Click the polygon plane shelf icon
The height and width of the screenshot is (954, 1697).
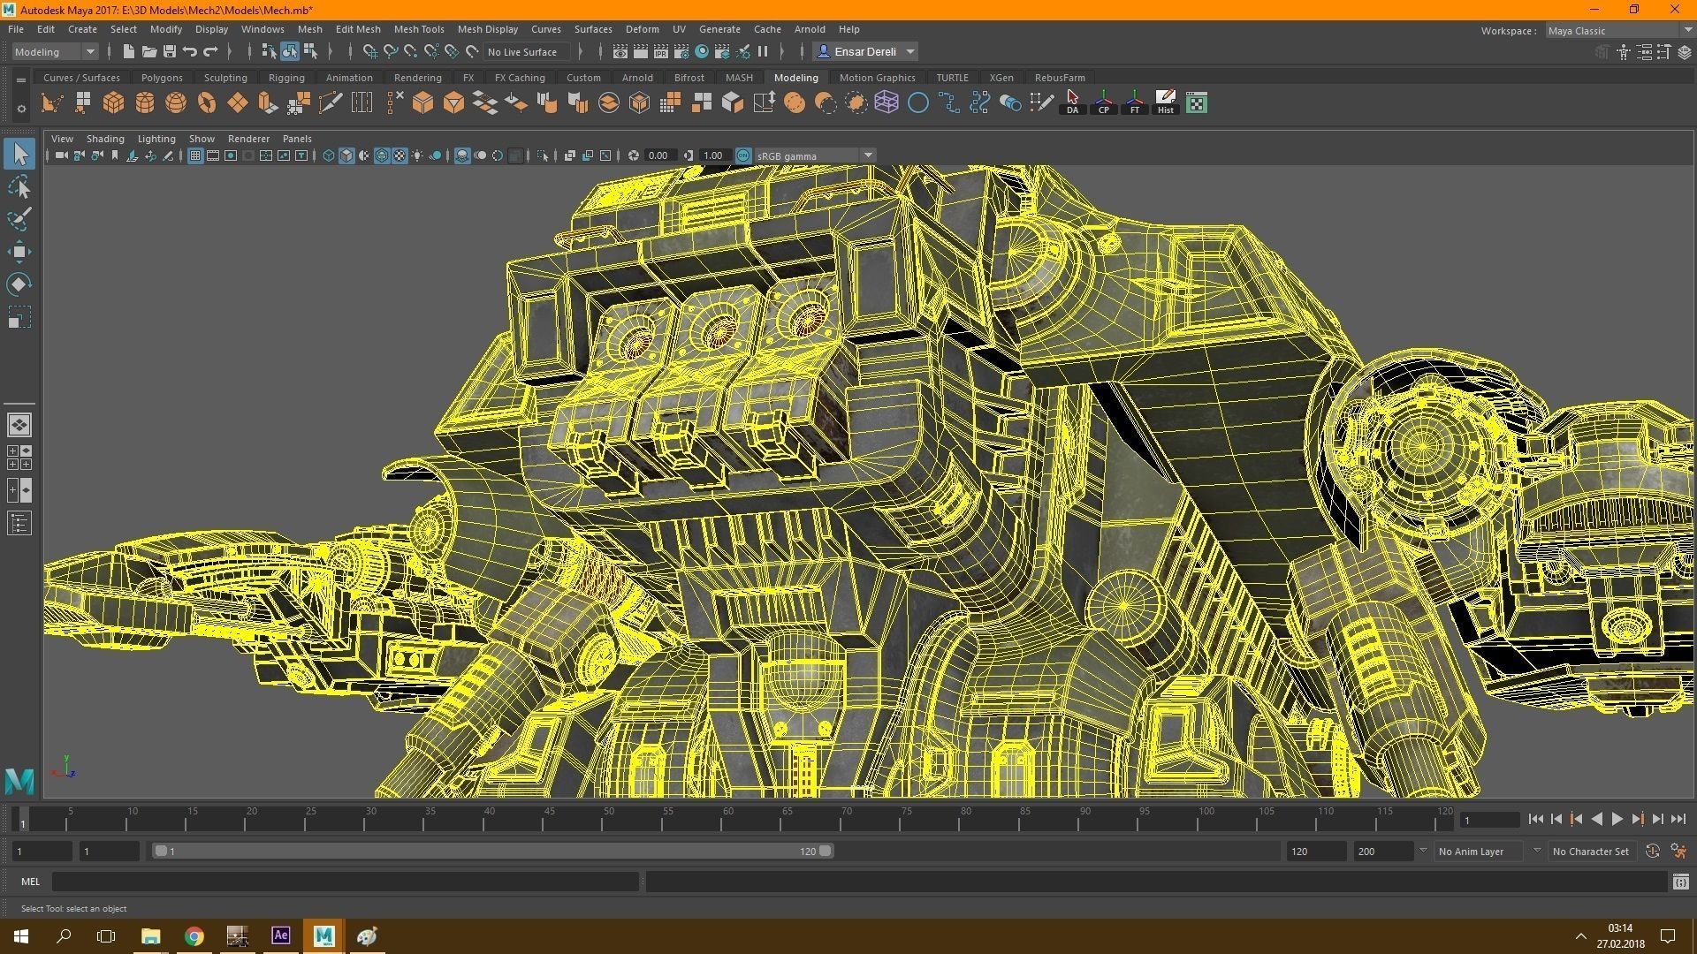pyautogui.click(x=238, y=103)
